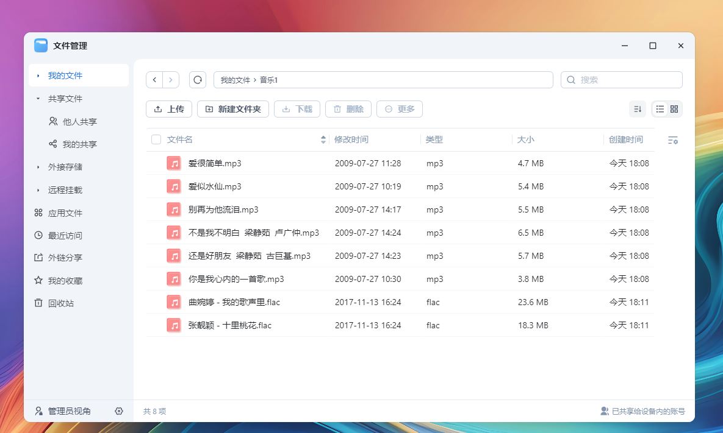Click 共 8 项 item count
723x433 pixels.
coord(154,411)
